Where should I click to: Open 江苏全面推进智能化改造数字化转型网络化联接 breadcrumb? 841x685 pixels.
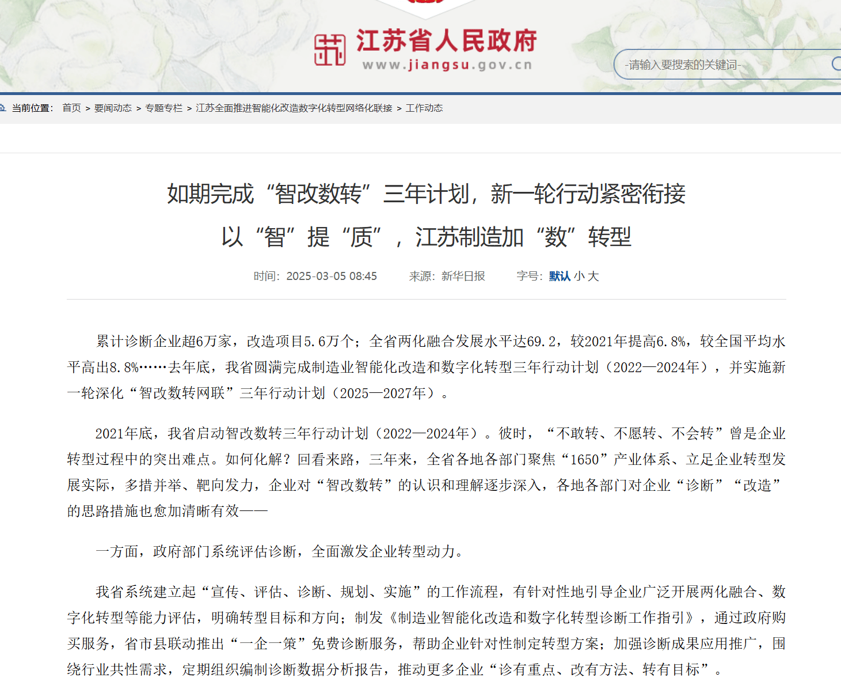pyautogui.click(x=294, y=108)
